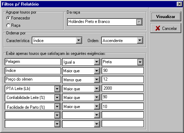This screenshot has height=133, width=184.
Task: Click the Visualizar button
Action: coord(166,17)
